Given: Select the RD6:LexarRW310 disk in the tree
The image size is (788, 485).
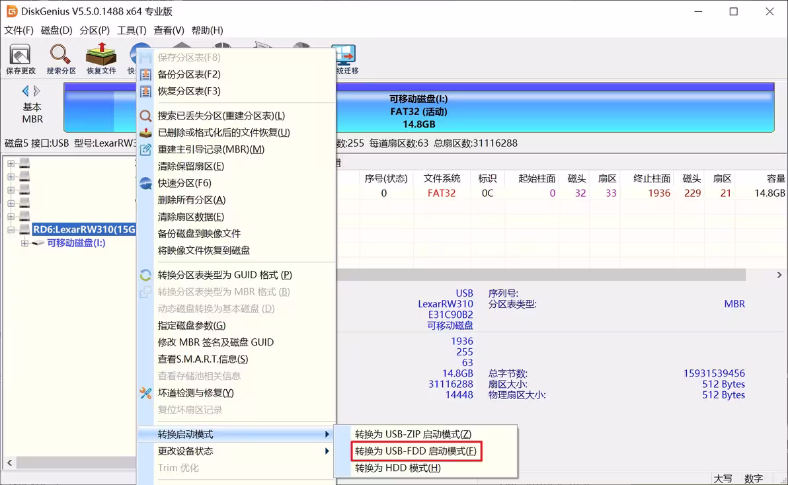Looking at the screenshot, I should [84, 229].
